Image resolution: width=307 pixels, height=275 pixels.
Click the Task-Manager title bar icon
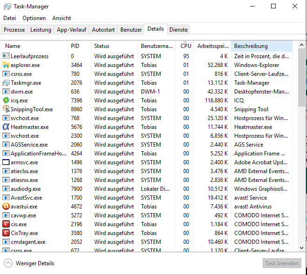click(7, 7)
